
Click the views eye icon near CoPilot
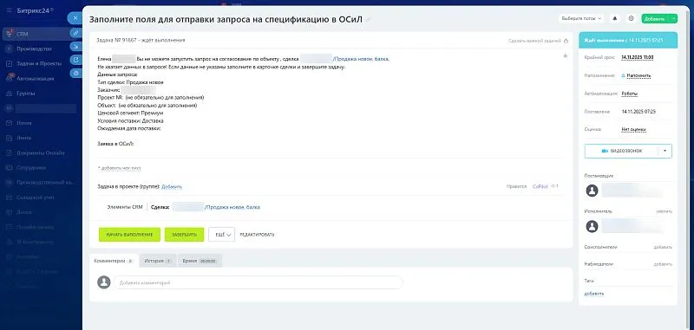pyautogui.click(x=553, y=186)
